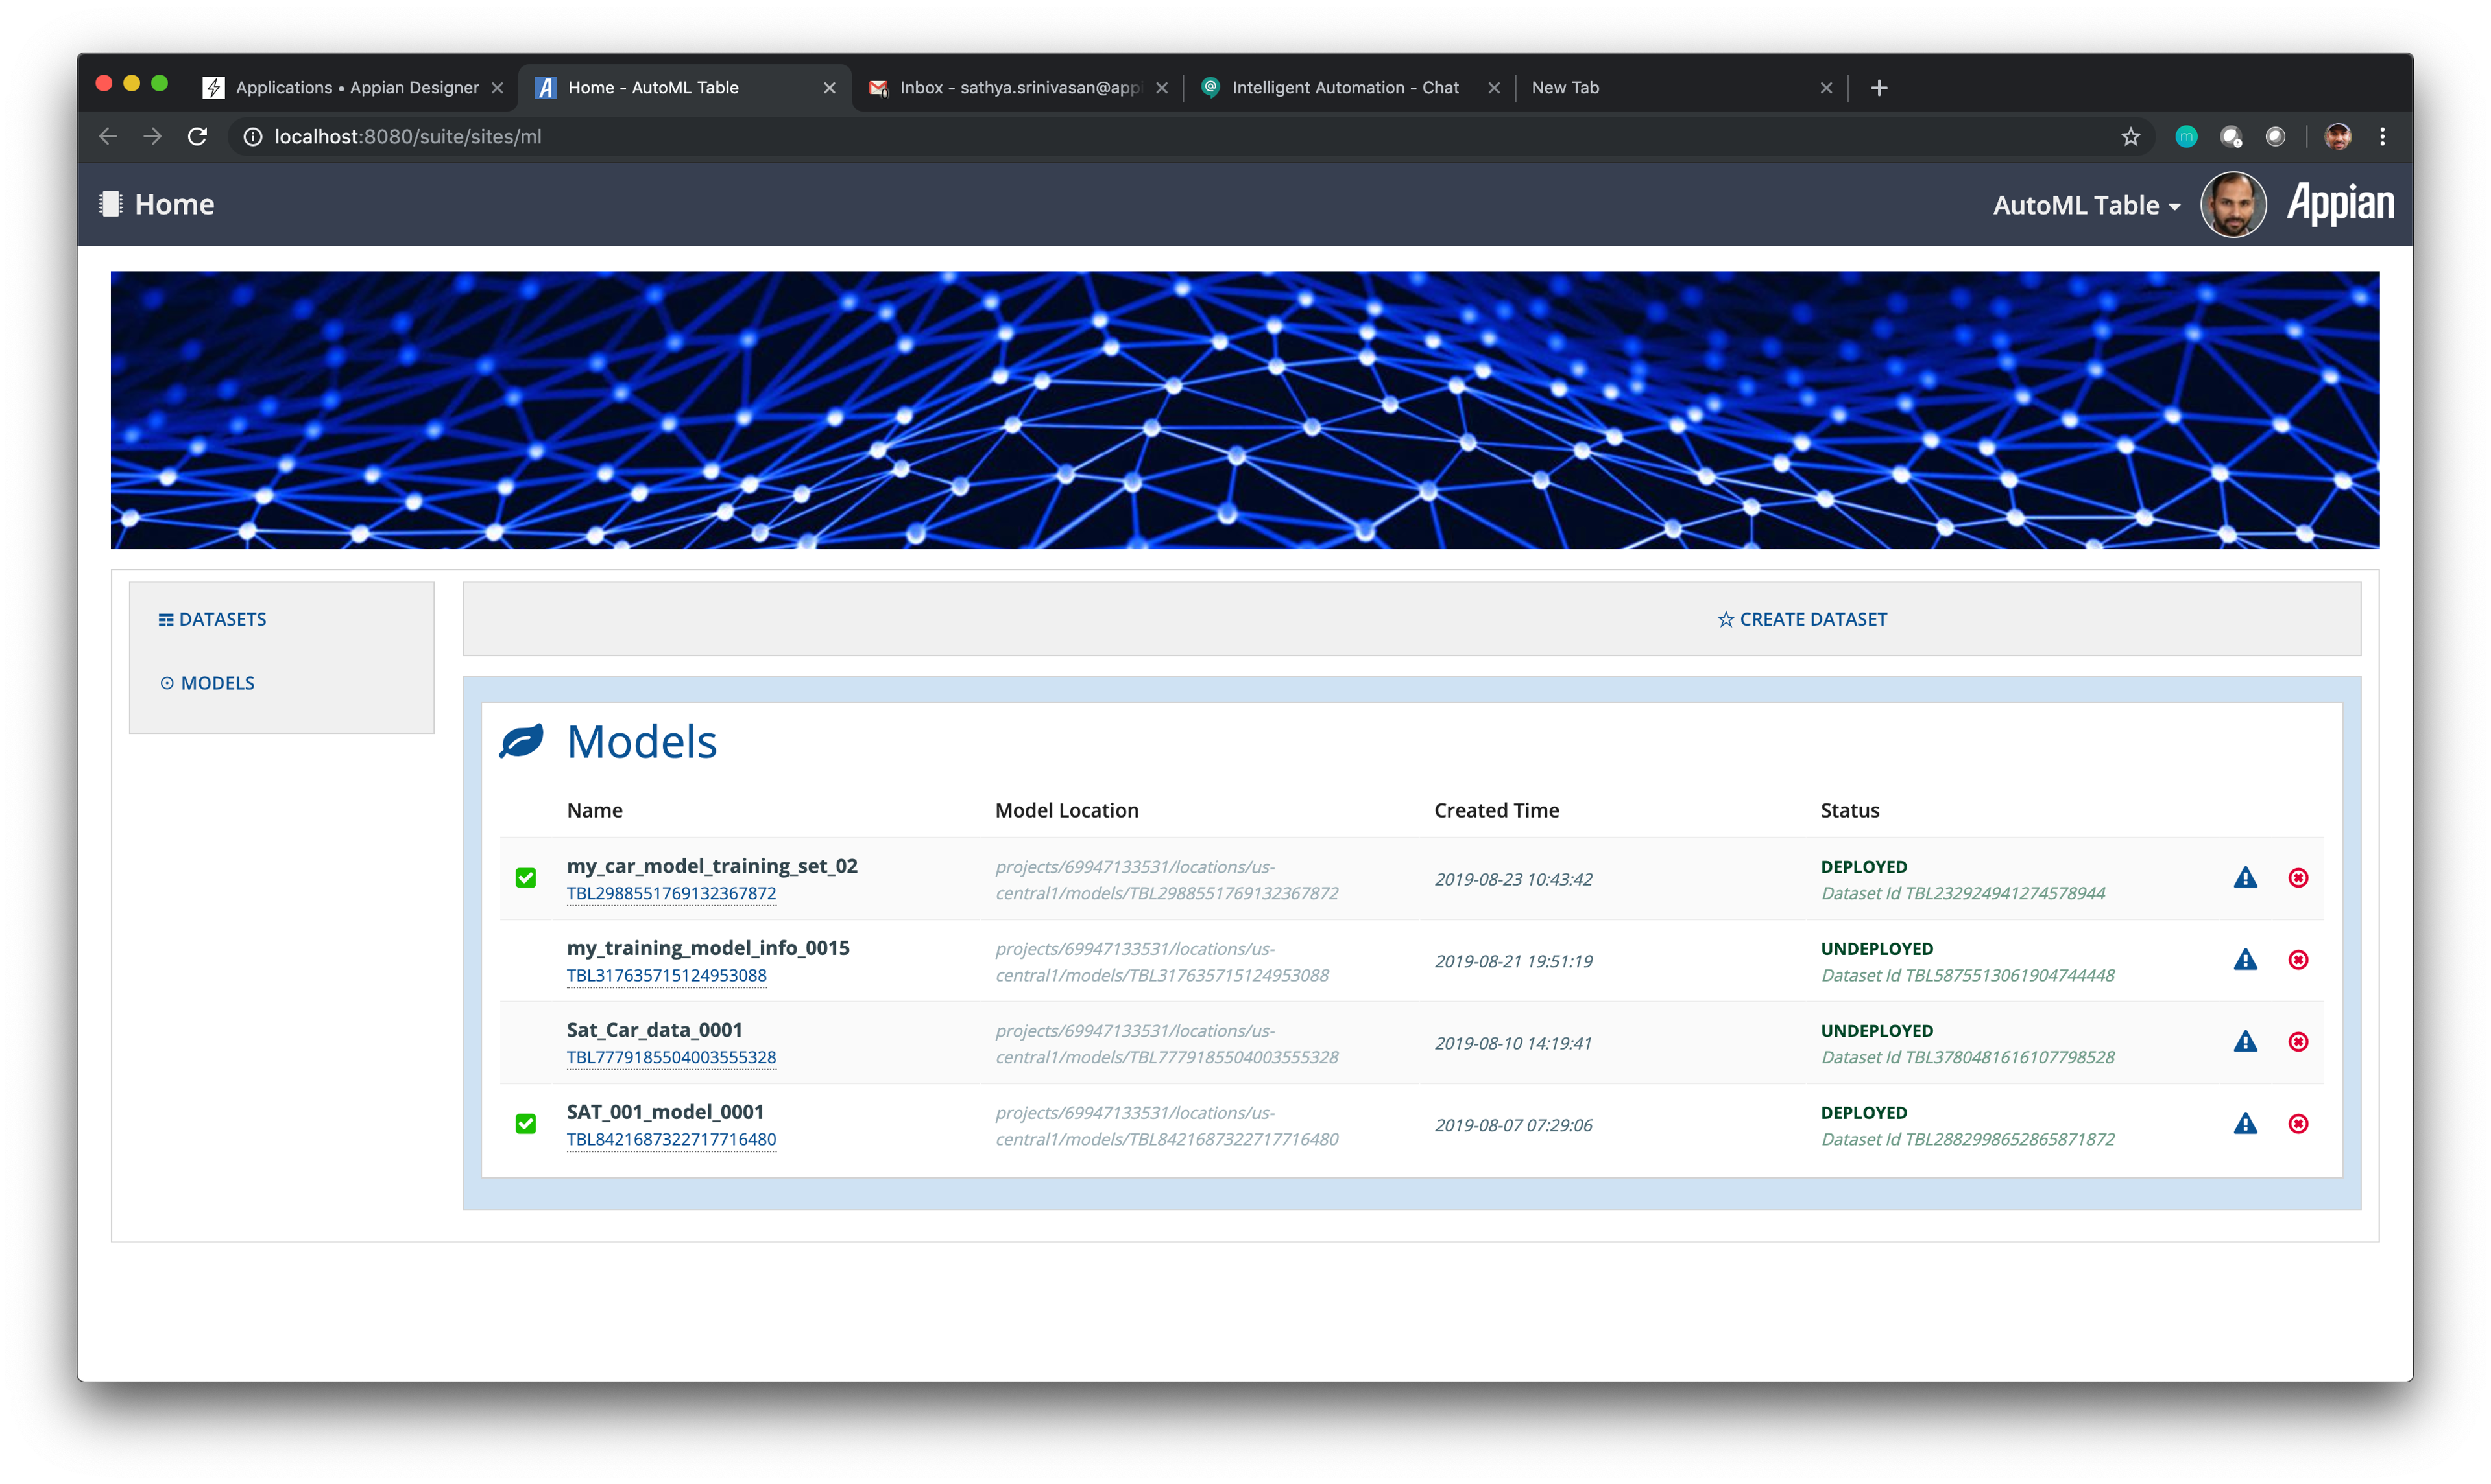Click the Name column header

[594, 810]
